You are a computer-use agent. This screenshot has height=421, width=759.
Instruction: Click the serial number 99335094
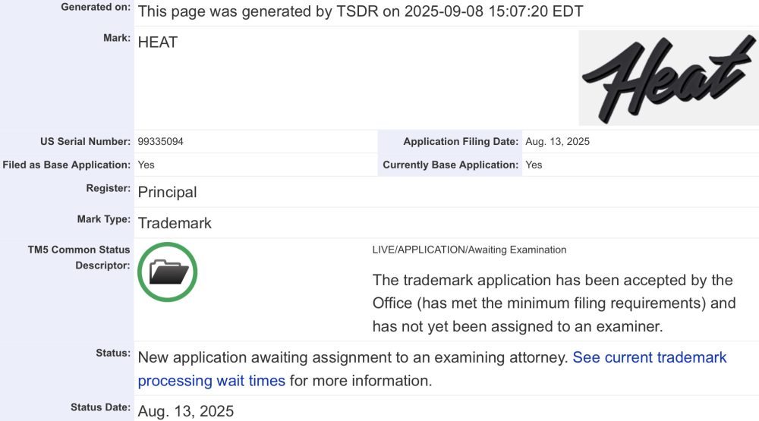161,141
